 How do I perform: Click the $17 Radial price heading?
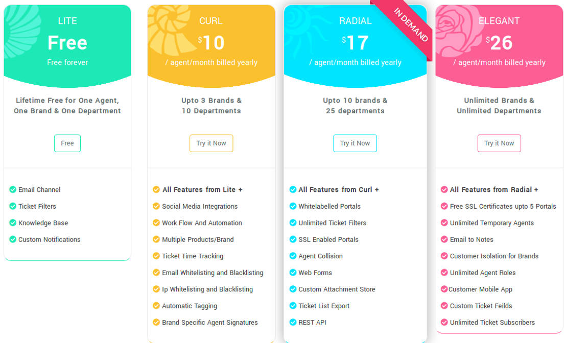tap(355, 43)
